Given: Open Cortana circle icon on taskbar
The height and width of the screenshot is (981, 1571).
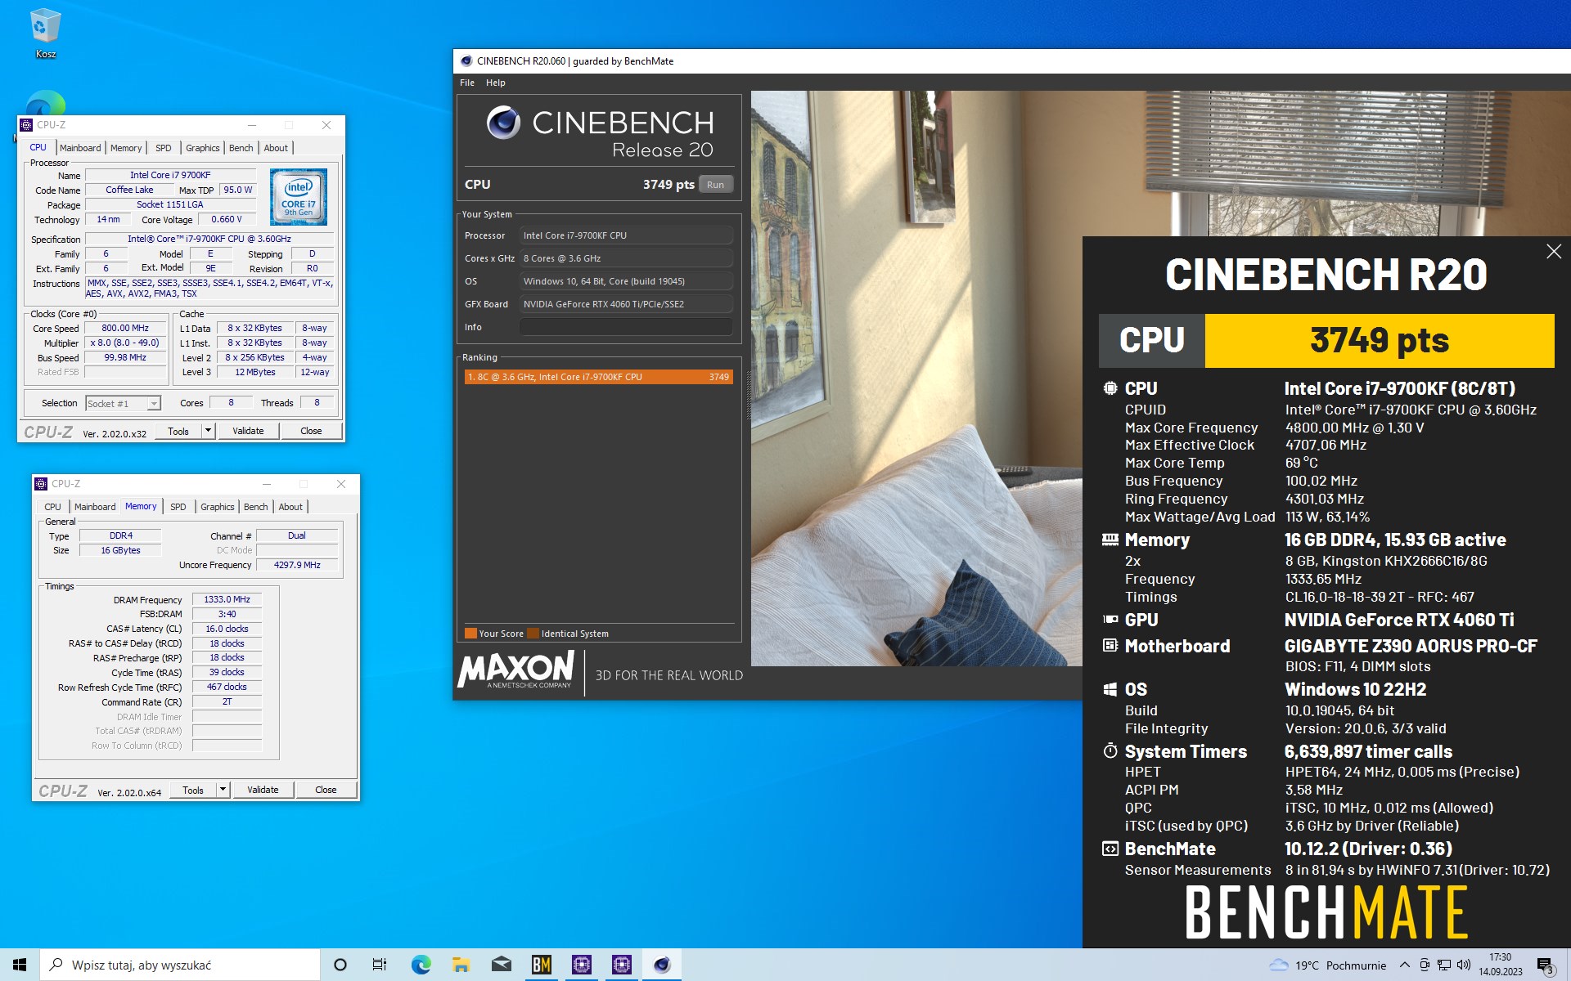Looking at the screenshot, I should pyautogui.click(x=340, y=965).
